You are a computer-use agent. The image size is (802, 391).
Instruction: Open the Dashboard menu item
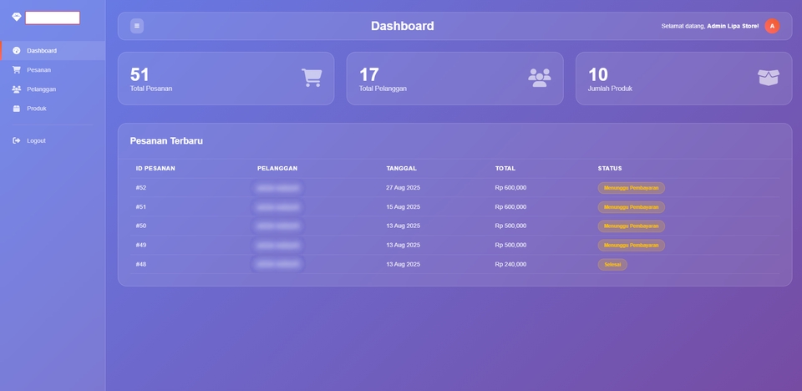[53, 51]
